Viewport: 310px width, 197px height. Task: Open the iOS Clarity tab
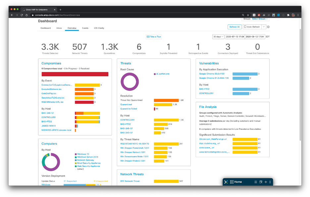[99, 28]
